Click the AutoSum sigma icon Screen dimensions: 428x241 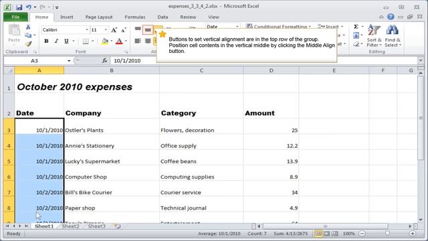point(356,27)
